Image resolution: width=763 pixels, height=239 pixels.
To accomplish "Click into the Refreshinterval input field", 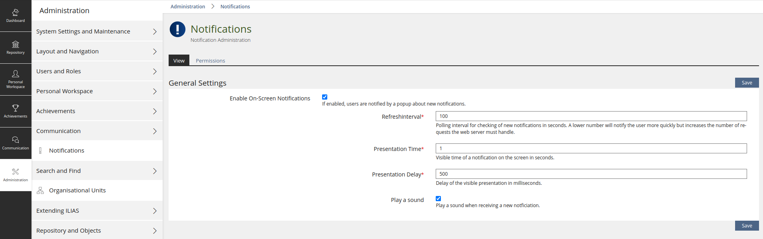I will 591,116.
